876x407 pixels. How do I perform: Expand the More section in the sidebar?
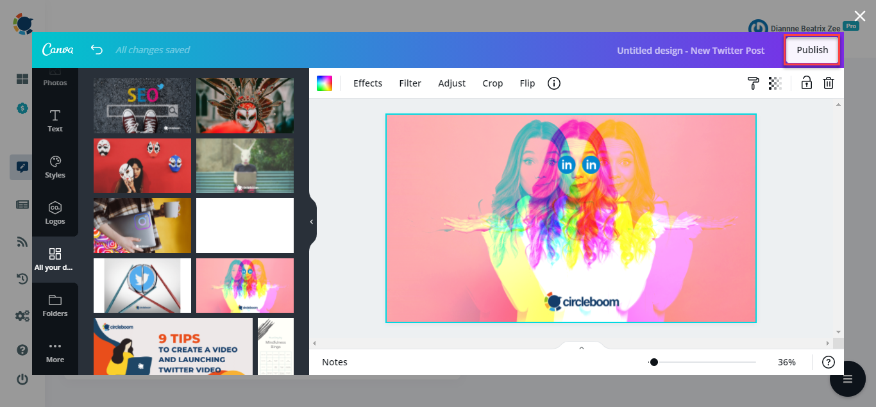click(55, 352)
